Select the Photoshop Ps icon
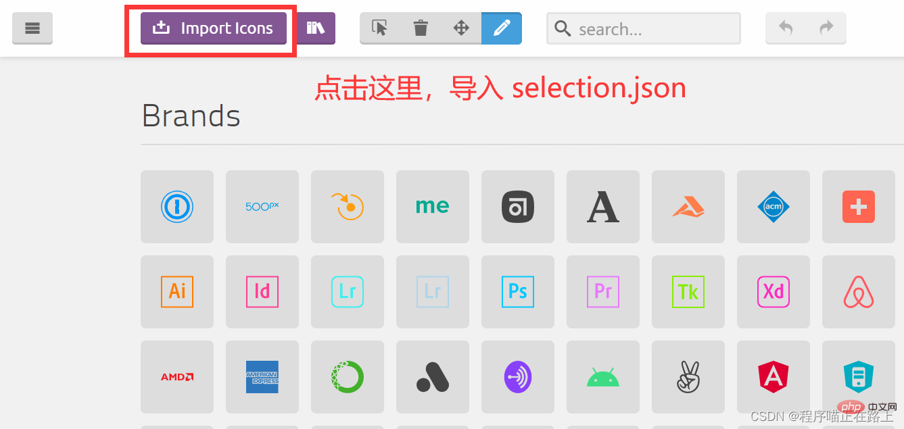904x429 pixels. (x=517, y=292)
